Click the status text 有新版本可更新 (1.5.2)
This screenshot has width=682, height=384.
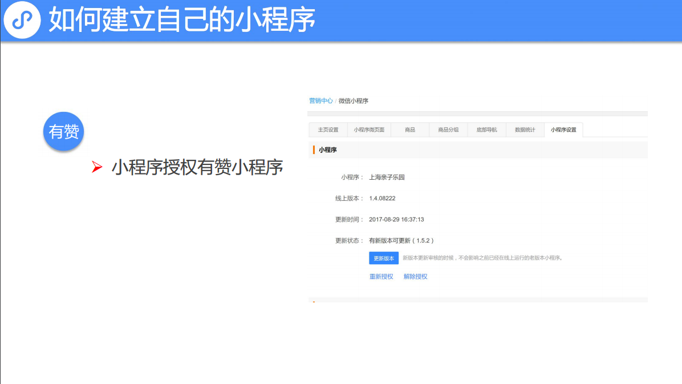(x=401, y=240)
